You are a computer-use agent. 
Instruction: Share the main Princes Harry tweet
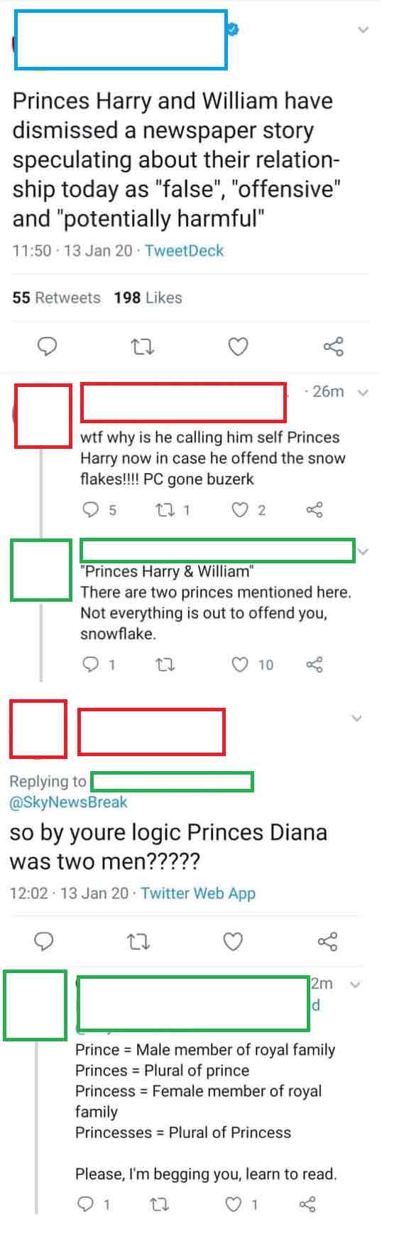tap(333, 346)
